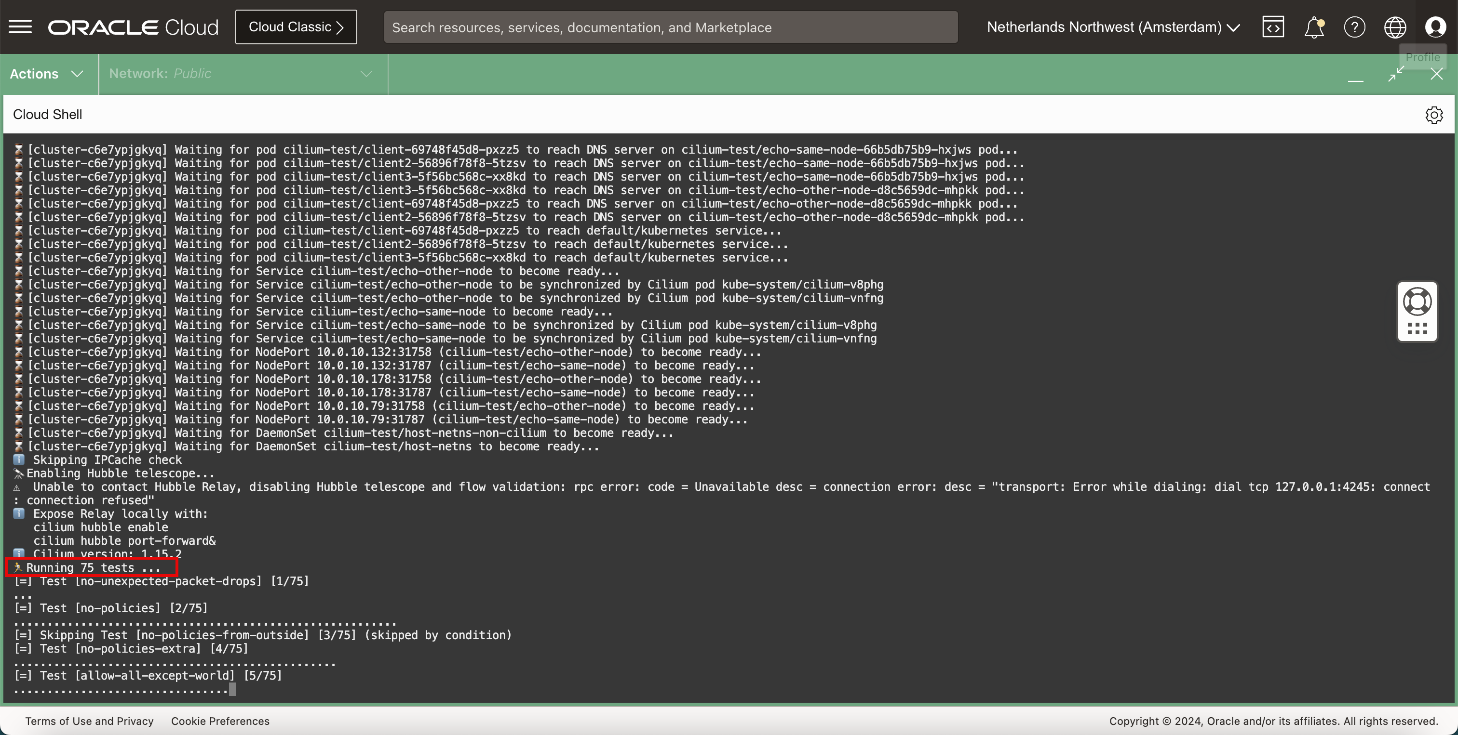Open the hamburger navigation menu
This screenshot has width=1458, height=735.
20,26
